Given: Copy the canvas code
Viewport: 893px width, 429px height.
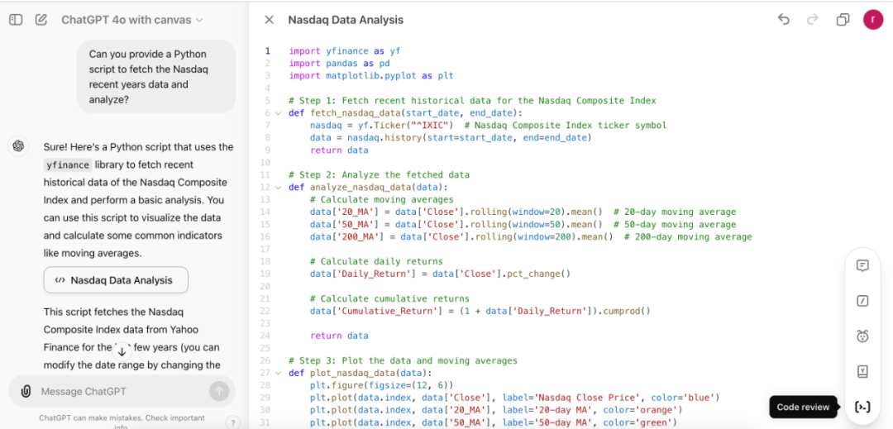Looking at the screenshot, I should 843,20.
